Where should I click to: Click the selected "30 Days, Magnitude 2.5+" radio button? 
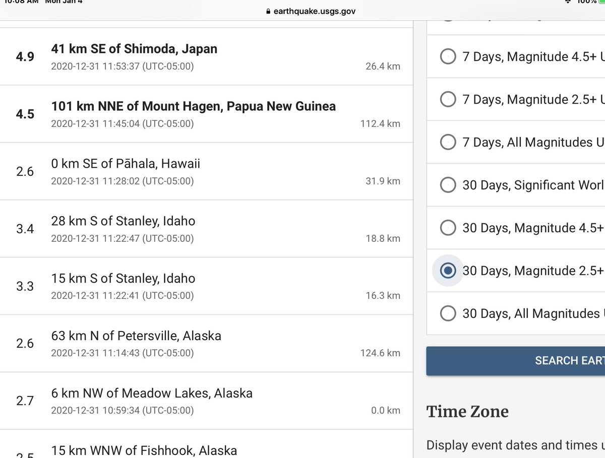(x=448, y=271)
